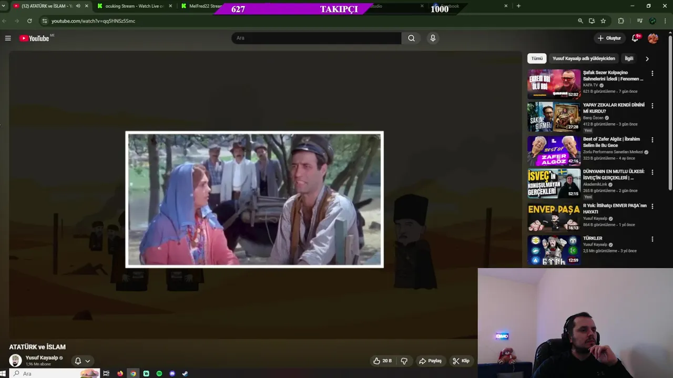Mute the ATATÜRK ve İSLAM tab audio
This screenshot has width=673, height=378.
(x=78, y=6)
